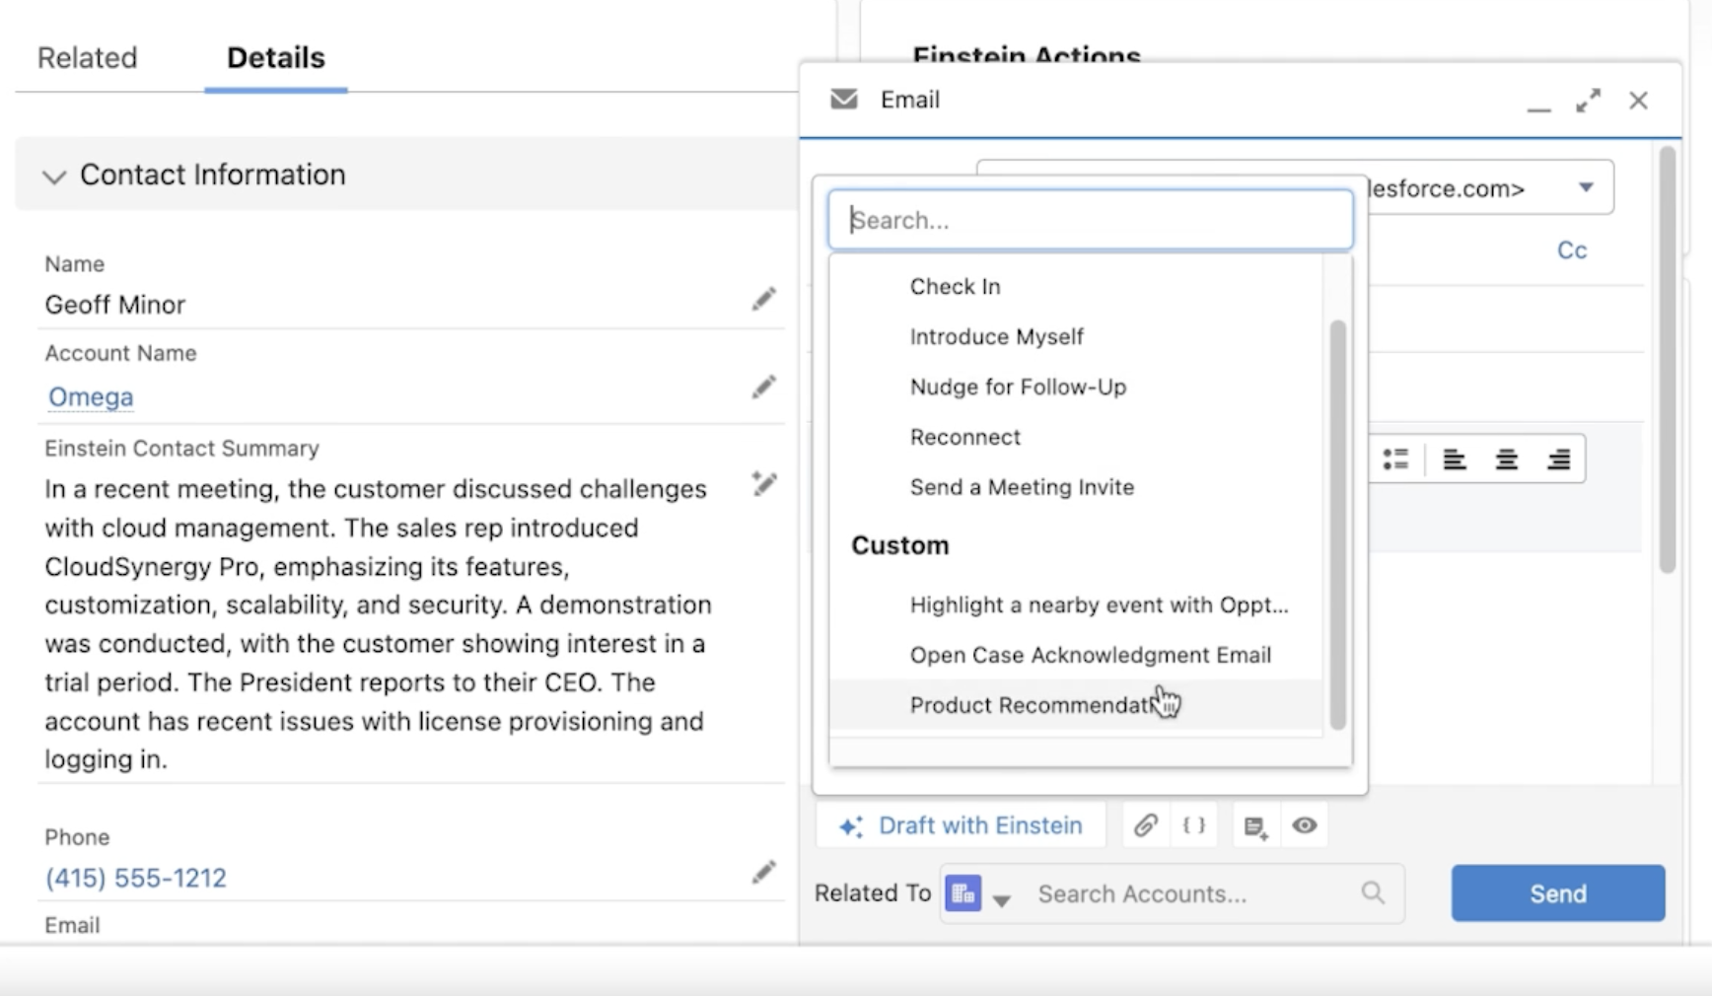The image size is (1712, 996).
Task: Click the prompt list scrollbar
Action: click(1338, 526)
